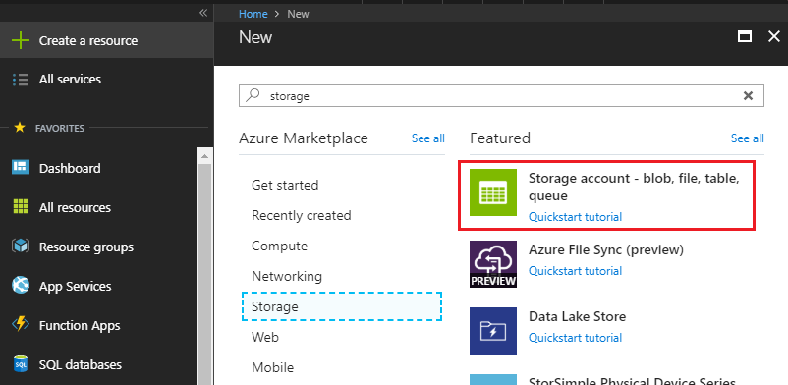Image resolution: width=788 pixels, height=385 pixels.
Task: Select the green Storage account icon
Action: (x=493, y=192)
